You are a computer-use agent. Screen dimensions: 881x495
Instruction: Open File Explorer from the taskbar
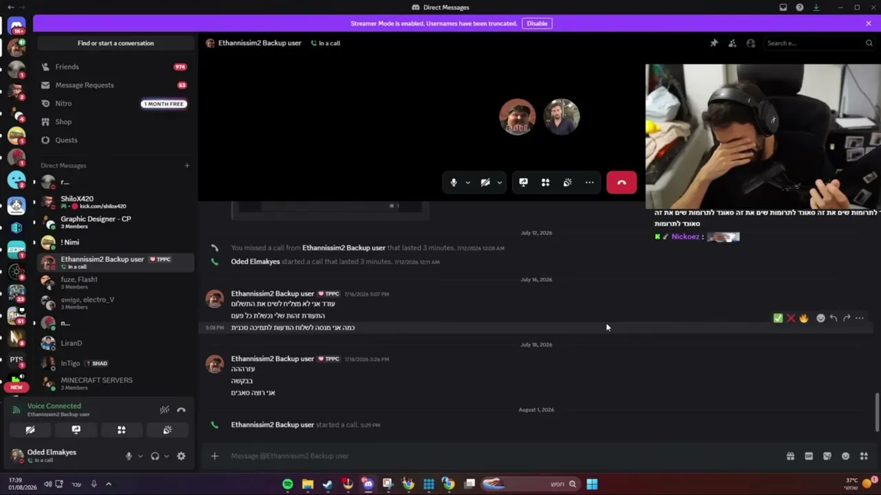point(308,484)
